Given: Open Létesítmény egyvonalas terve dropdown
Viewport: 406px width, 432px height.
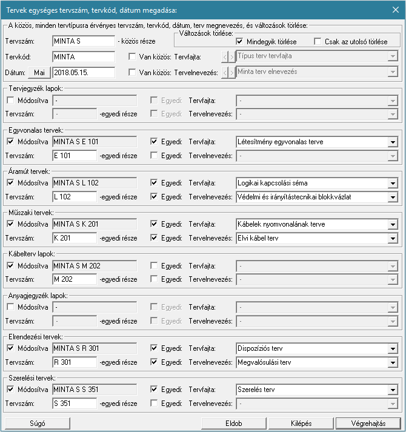Looking at the screenshot, I should point(393,142).
